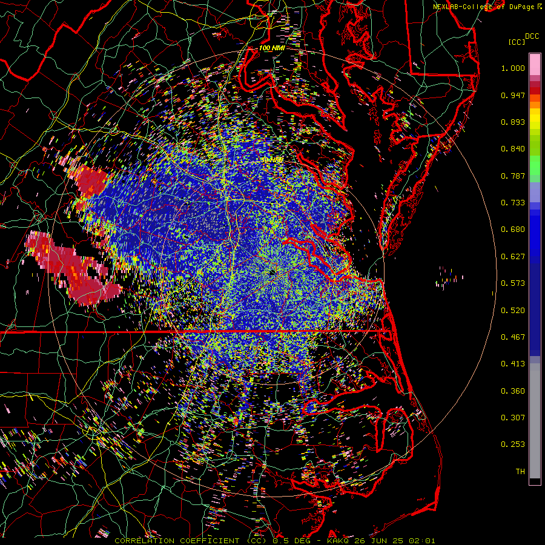Click the 0.840 legend value
The height and width of the screenshot is (545, 545).
(x=513, y=149)
